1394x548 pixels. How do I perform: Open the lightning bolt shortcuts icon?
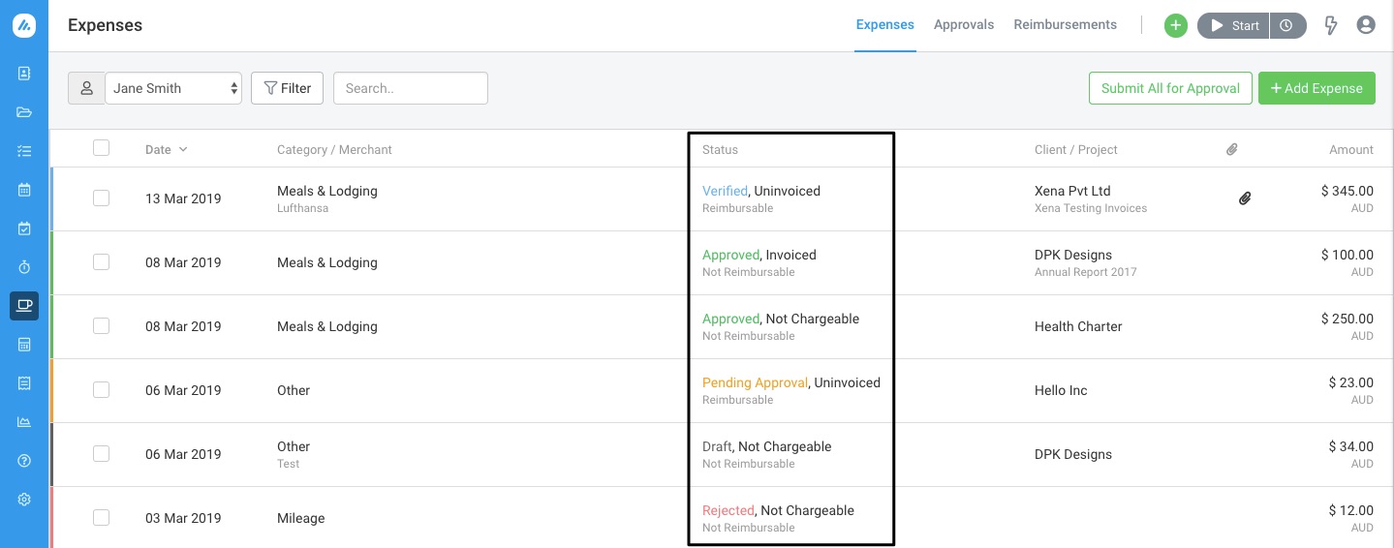click(1331, 26)
